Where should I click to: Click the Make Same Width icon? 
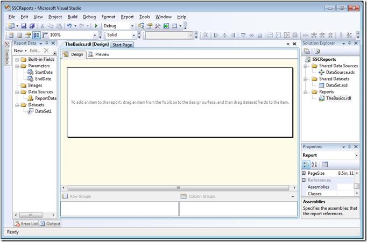270,35
